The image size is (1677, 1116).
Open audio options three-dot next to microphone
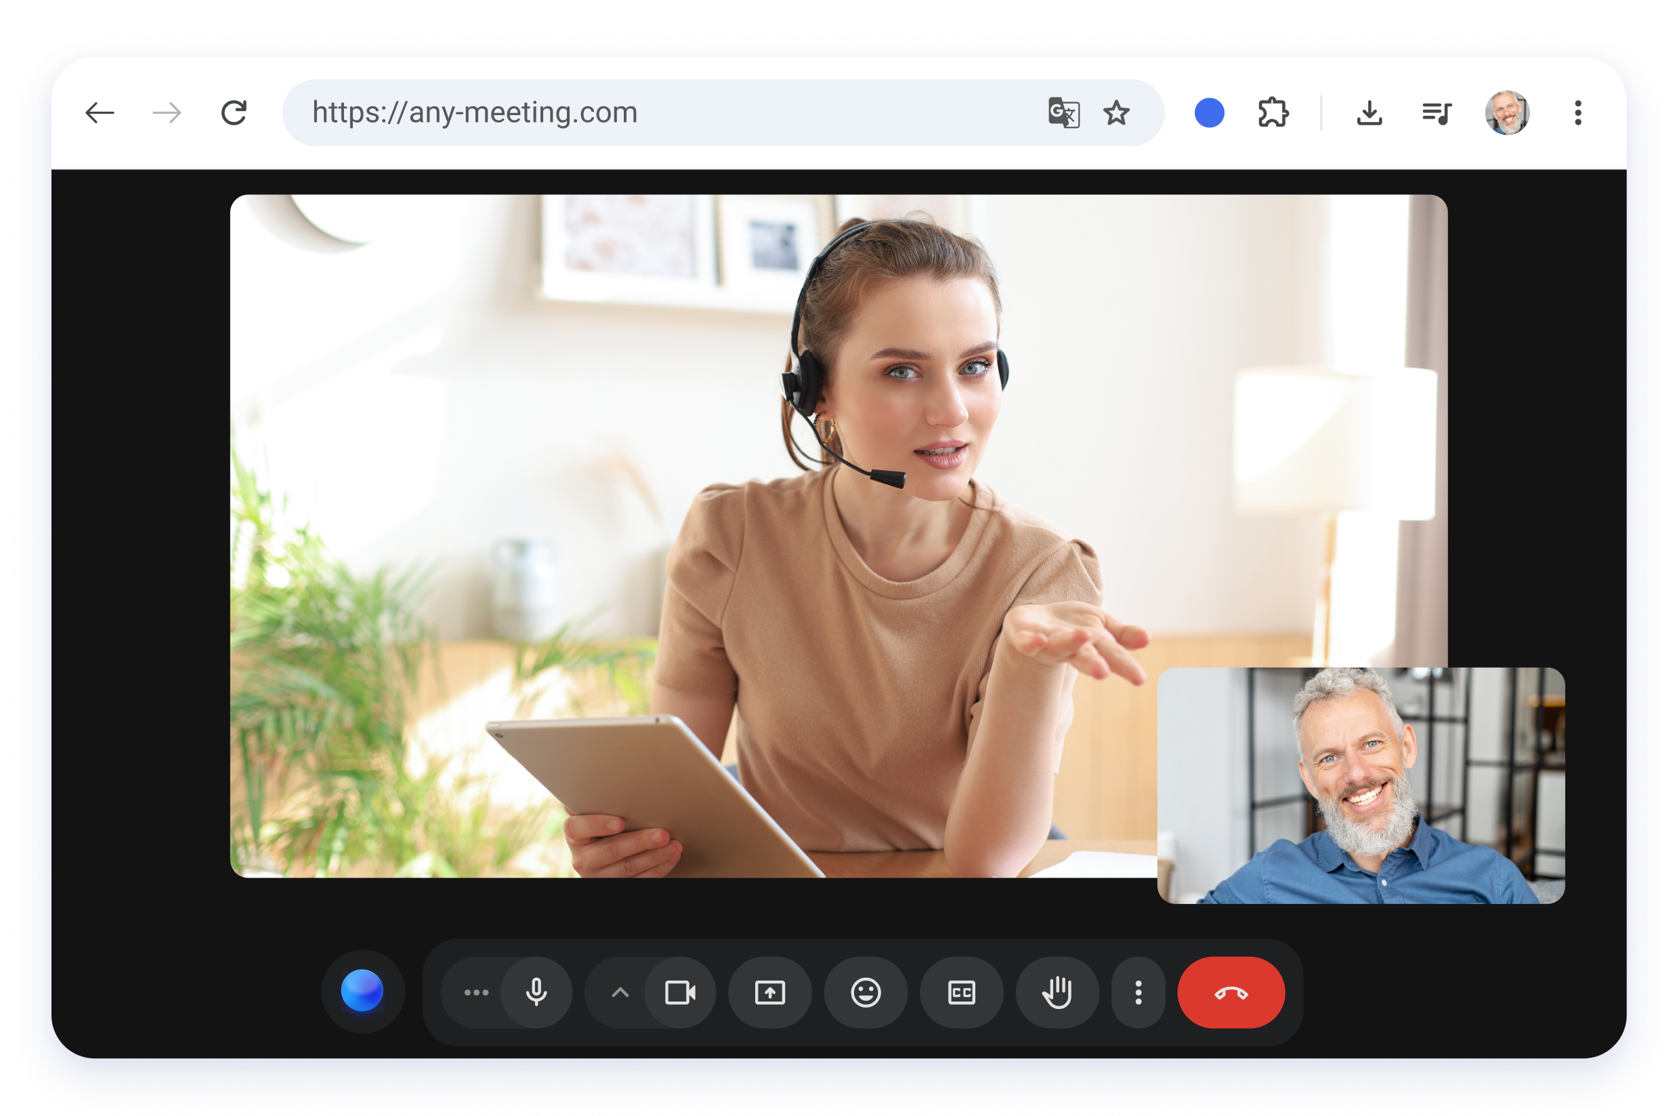coord(476,992)
